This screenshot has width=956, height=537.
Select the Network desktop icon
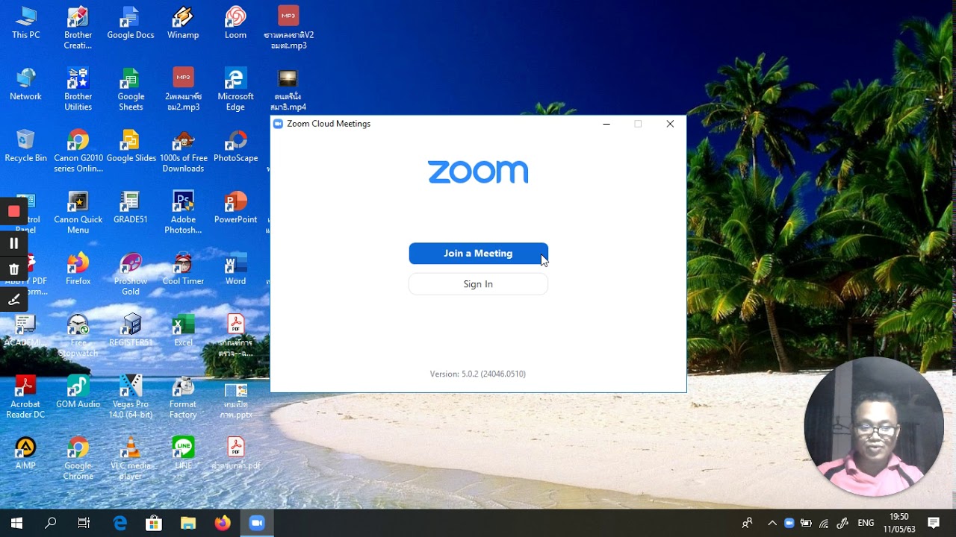click(25, 84)
